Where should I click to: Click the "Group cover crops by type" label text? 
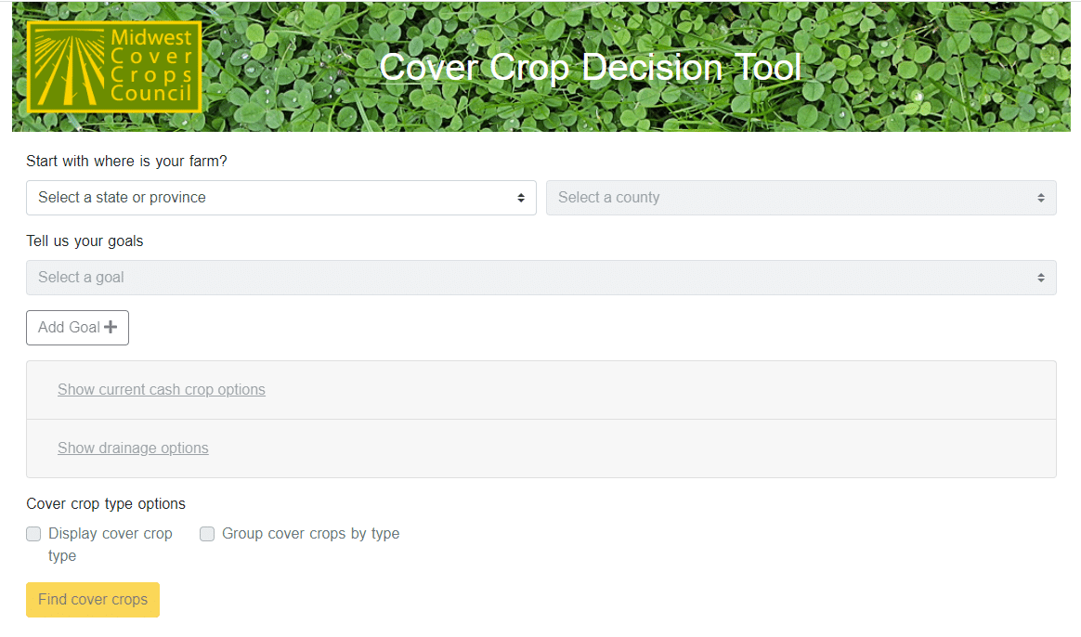(x=310, y=534)
